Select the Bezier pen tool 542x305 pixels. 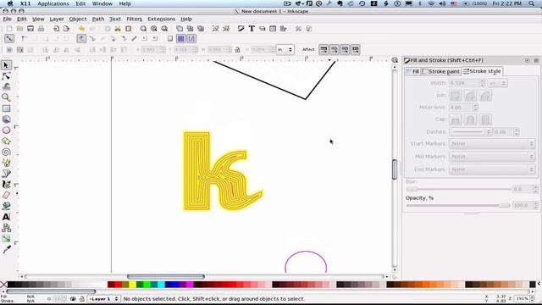[x=6, y=174]
